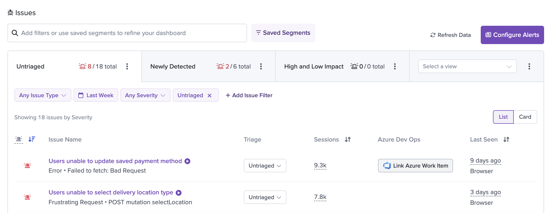
Task: Open High and Low Impact three-dot menu
Action: [395, 66]
